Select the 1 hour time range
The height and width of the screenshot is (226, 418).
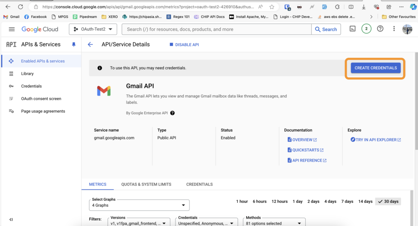coord(242,202)
